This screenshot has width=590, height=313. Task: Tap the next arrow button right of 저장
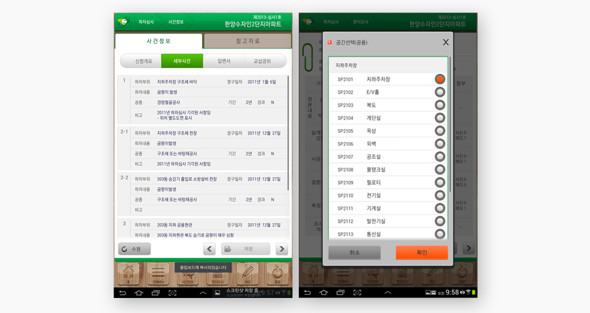point(282,249)
